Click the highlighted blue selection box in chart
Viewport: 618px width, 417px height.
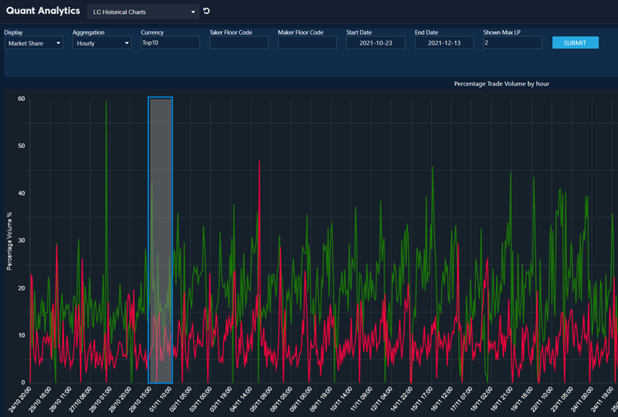tap(160, 239)
